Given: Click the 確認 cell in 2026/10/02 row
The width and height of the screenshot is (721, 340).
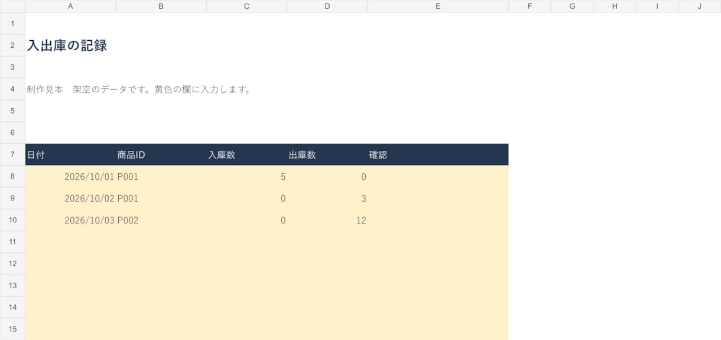Looking at the screenshot, I should point(438,199).
